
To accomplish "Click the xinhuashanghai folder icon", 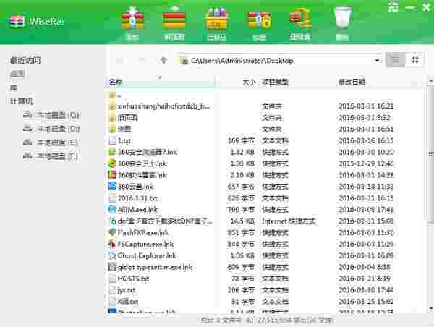I will click(112, 106).
